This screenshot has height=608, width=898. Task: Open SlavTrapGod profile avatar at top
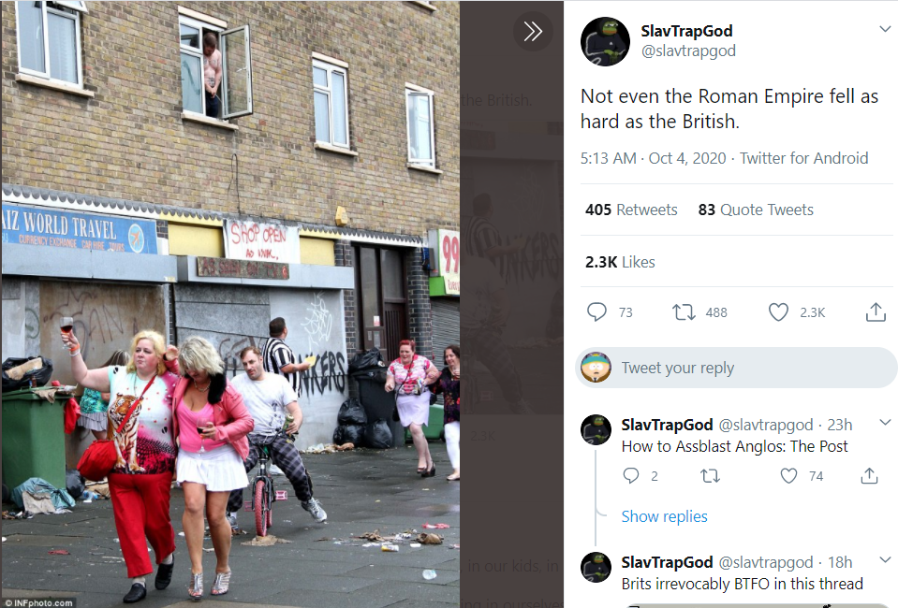coord(605,41)
